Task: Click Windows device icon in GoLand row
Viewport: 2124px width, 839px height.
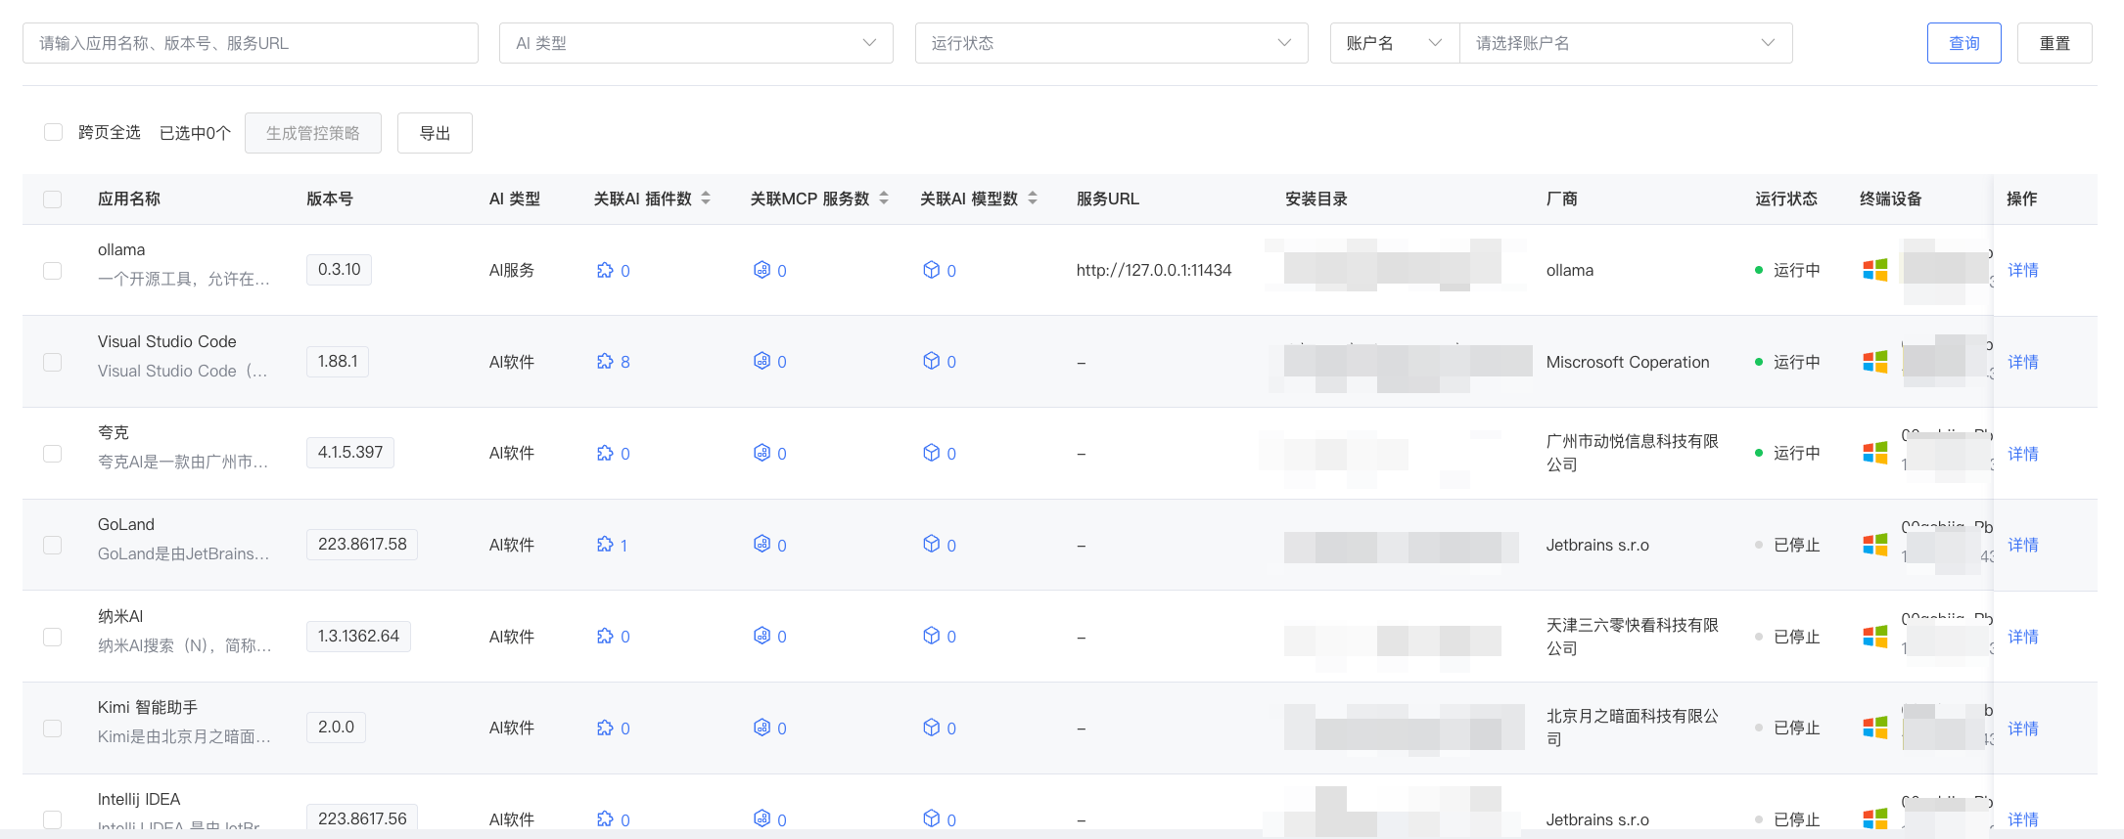Action: [1874, 545]
